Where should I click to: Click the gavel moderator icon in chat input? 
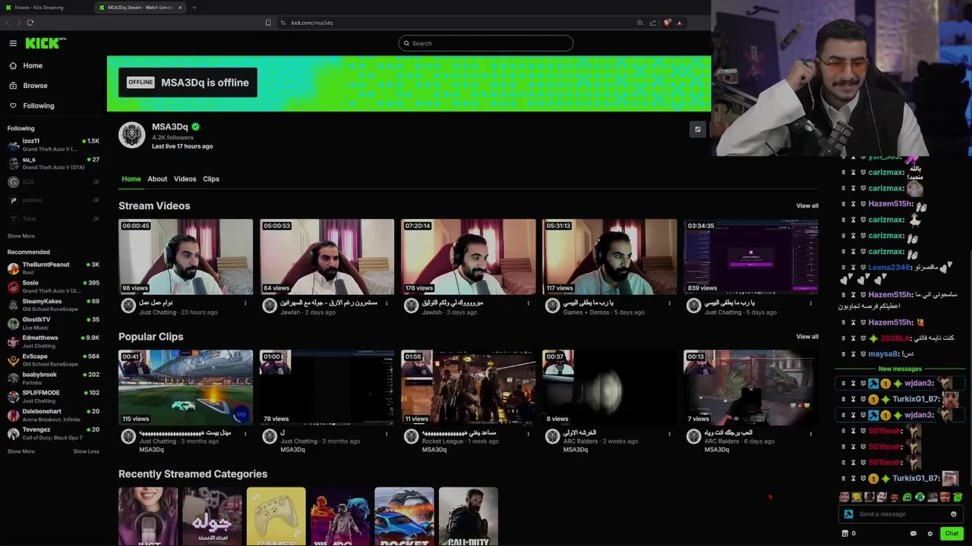(848, 514)
